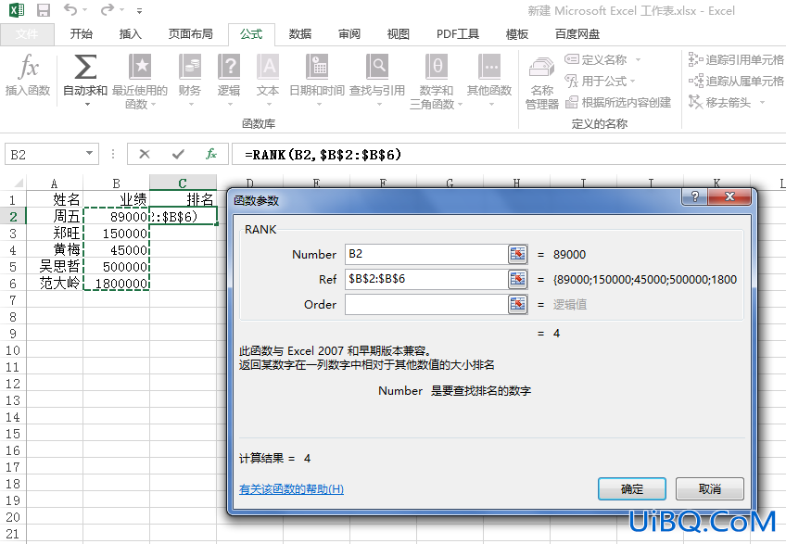Switch to the 页面布局 tab
The image size is (786, 544).
[191, 34]
